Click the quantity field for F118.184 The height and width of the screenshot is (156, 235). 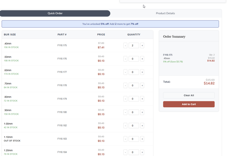point(134,152)
